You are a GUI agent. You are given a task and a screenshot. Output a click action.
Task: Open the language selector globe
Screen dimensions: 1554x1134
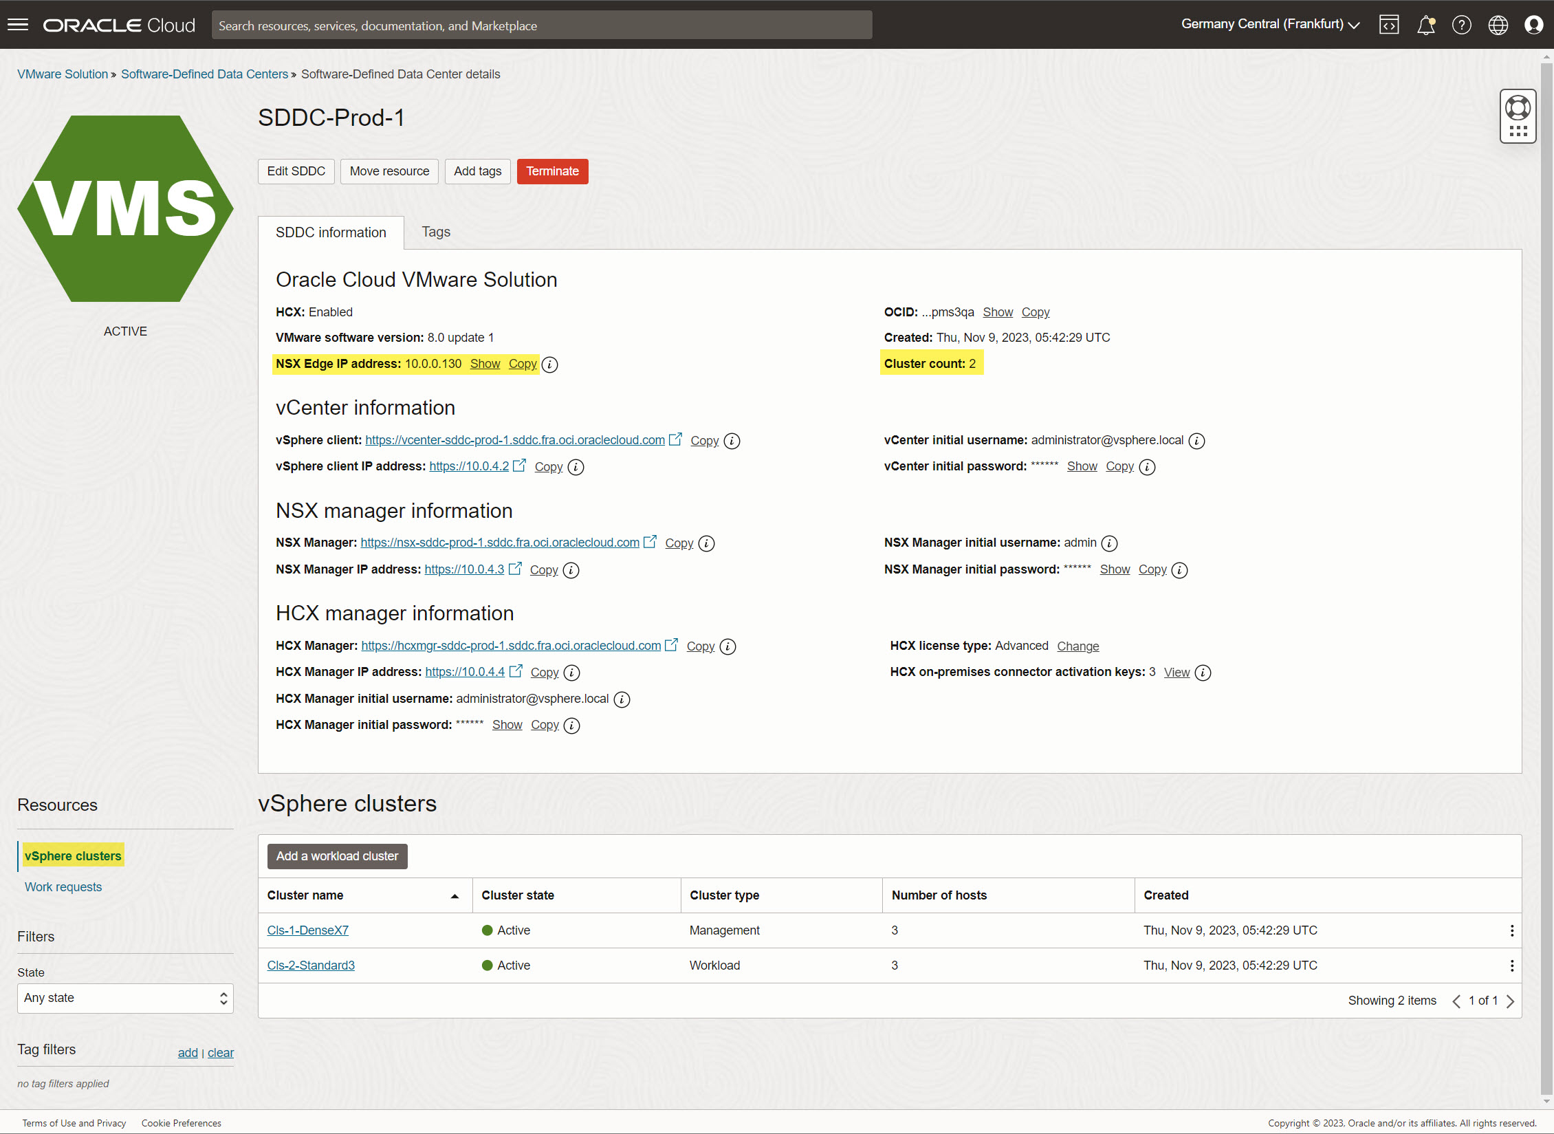[x=1498, y=25]
